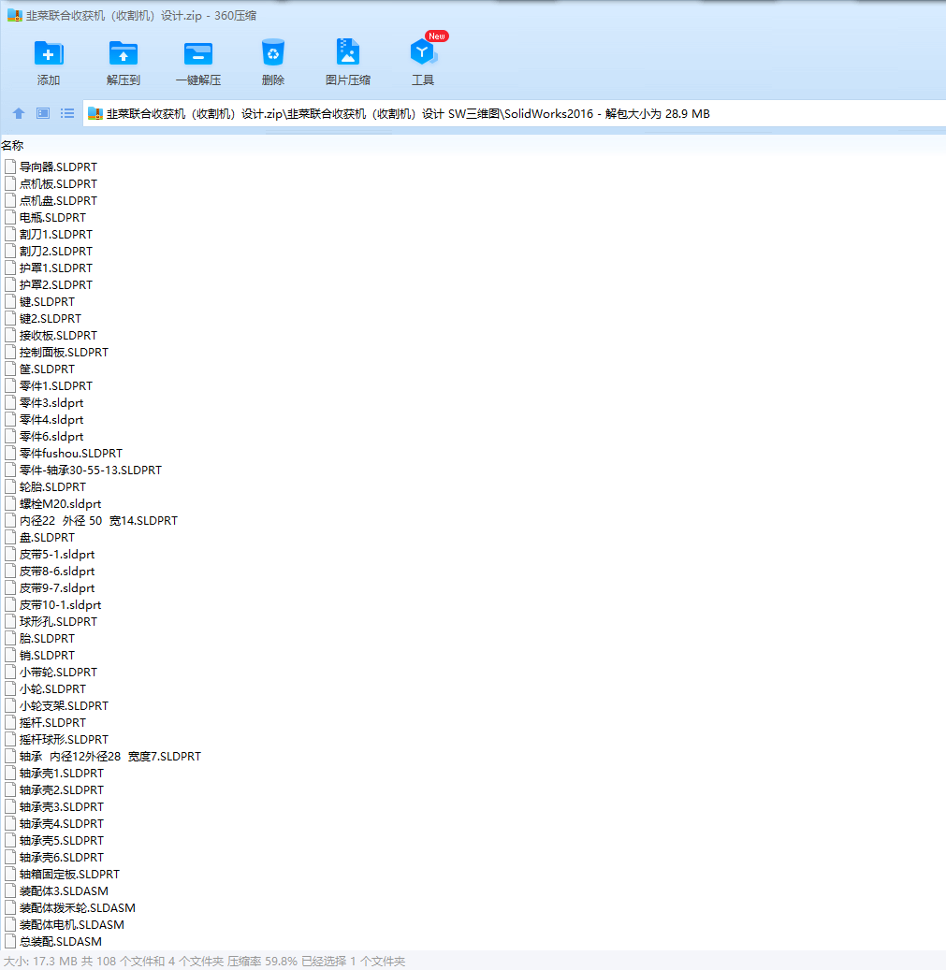Click the 一键解压 one-click extract icon
Image resolution: width=946 pixels, height=970 pixels.
pos(198,54)
